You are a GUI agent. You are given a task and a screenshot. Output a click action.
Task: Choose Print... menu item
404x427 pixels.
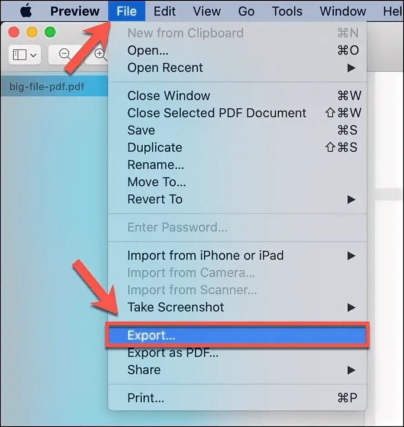(237, 398)
